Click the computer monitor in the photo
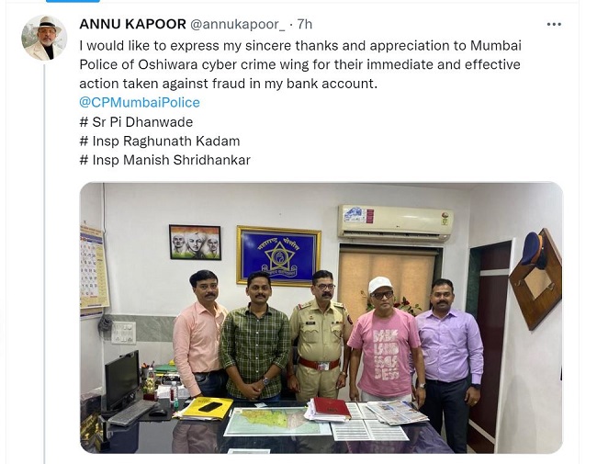This screenshot has height=464, width=597. tap(122, 381)
